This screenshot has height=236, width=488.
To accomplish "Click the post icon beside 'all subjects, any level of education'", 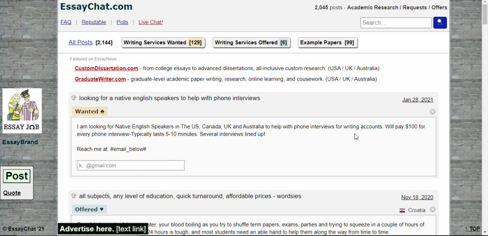I will (74, 196).
